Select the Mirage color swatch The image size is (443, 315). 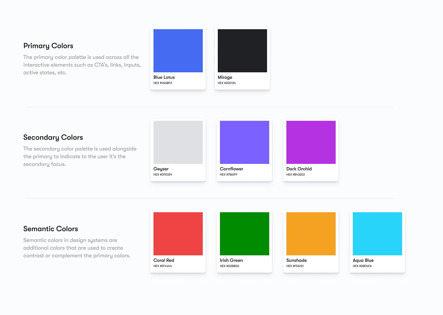coord(242,51)
